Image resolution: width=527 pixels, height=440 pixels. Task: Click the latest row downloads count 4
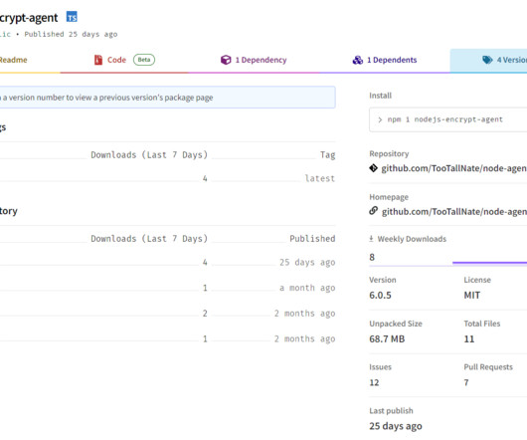205,178
